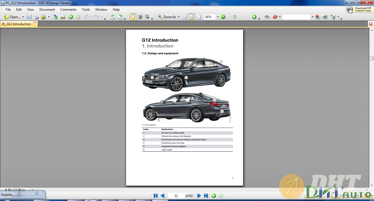The width and height of the screenshot is (374, 201).
Task: Click the zoom slider handle
Action: [234, 17]
